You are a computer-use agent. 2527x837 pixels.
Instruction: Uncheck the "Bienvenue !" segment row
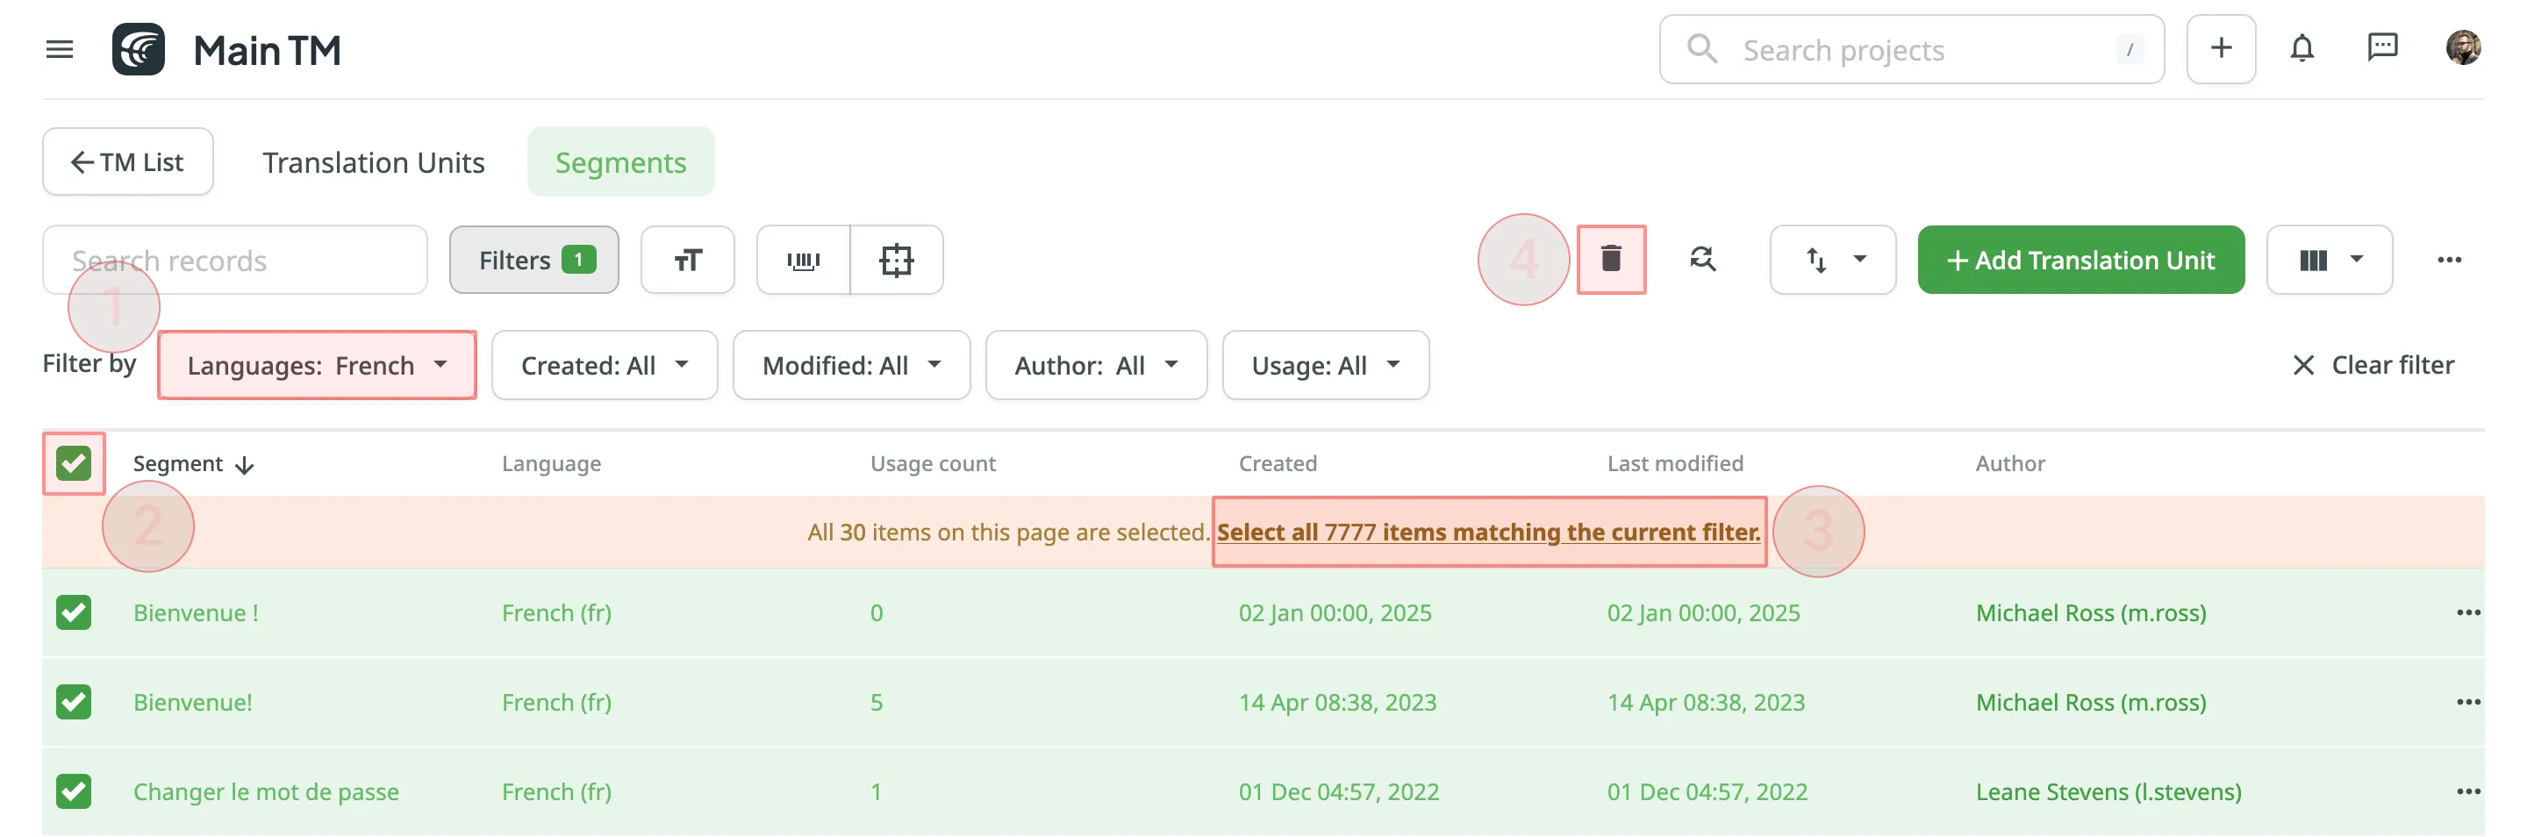click(x=74, y=612)
